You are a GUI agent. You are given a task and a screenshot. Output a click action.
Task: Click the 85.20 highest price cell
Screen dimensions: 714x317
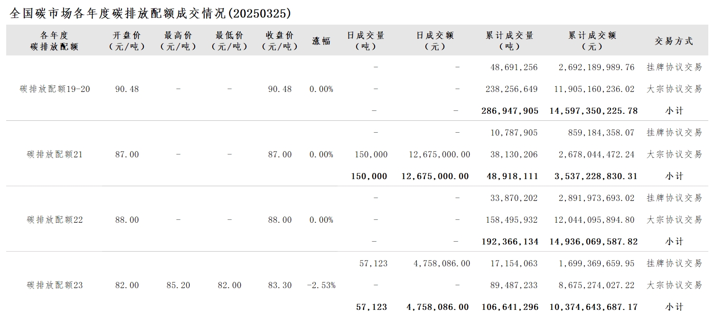[x=178, y=285]
